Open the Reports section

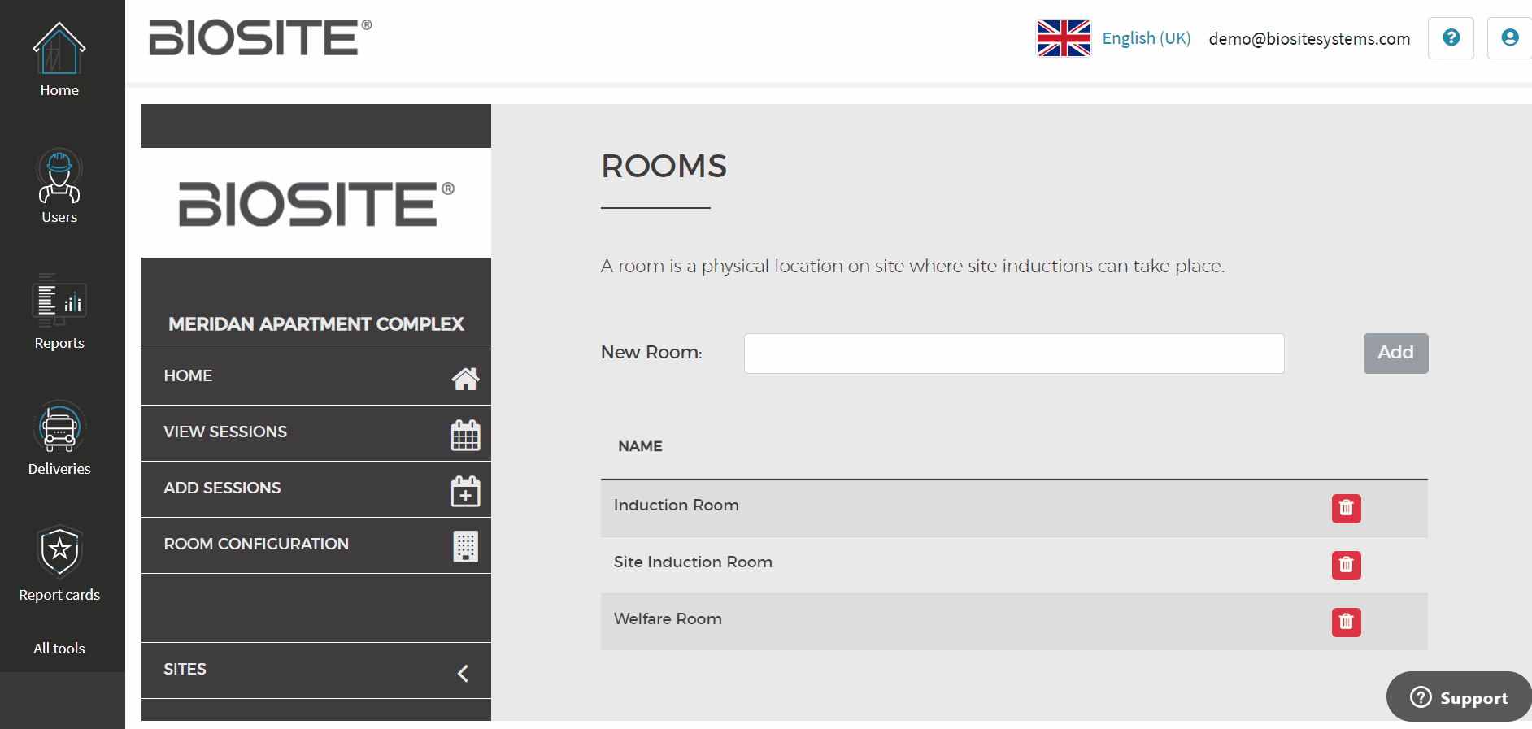click(59, 313)
